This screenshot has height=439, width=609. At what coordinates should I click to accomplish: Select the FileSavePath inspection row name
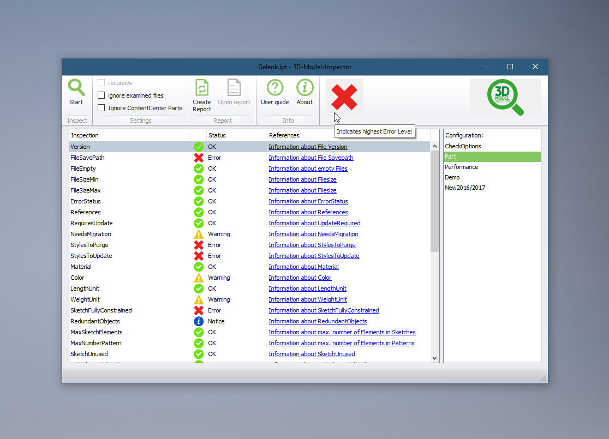tap(87, 158)
